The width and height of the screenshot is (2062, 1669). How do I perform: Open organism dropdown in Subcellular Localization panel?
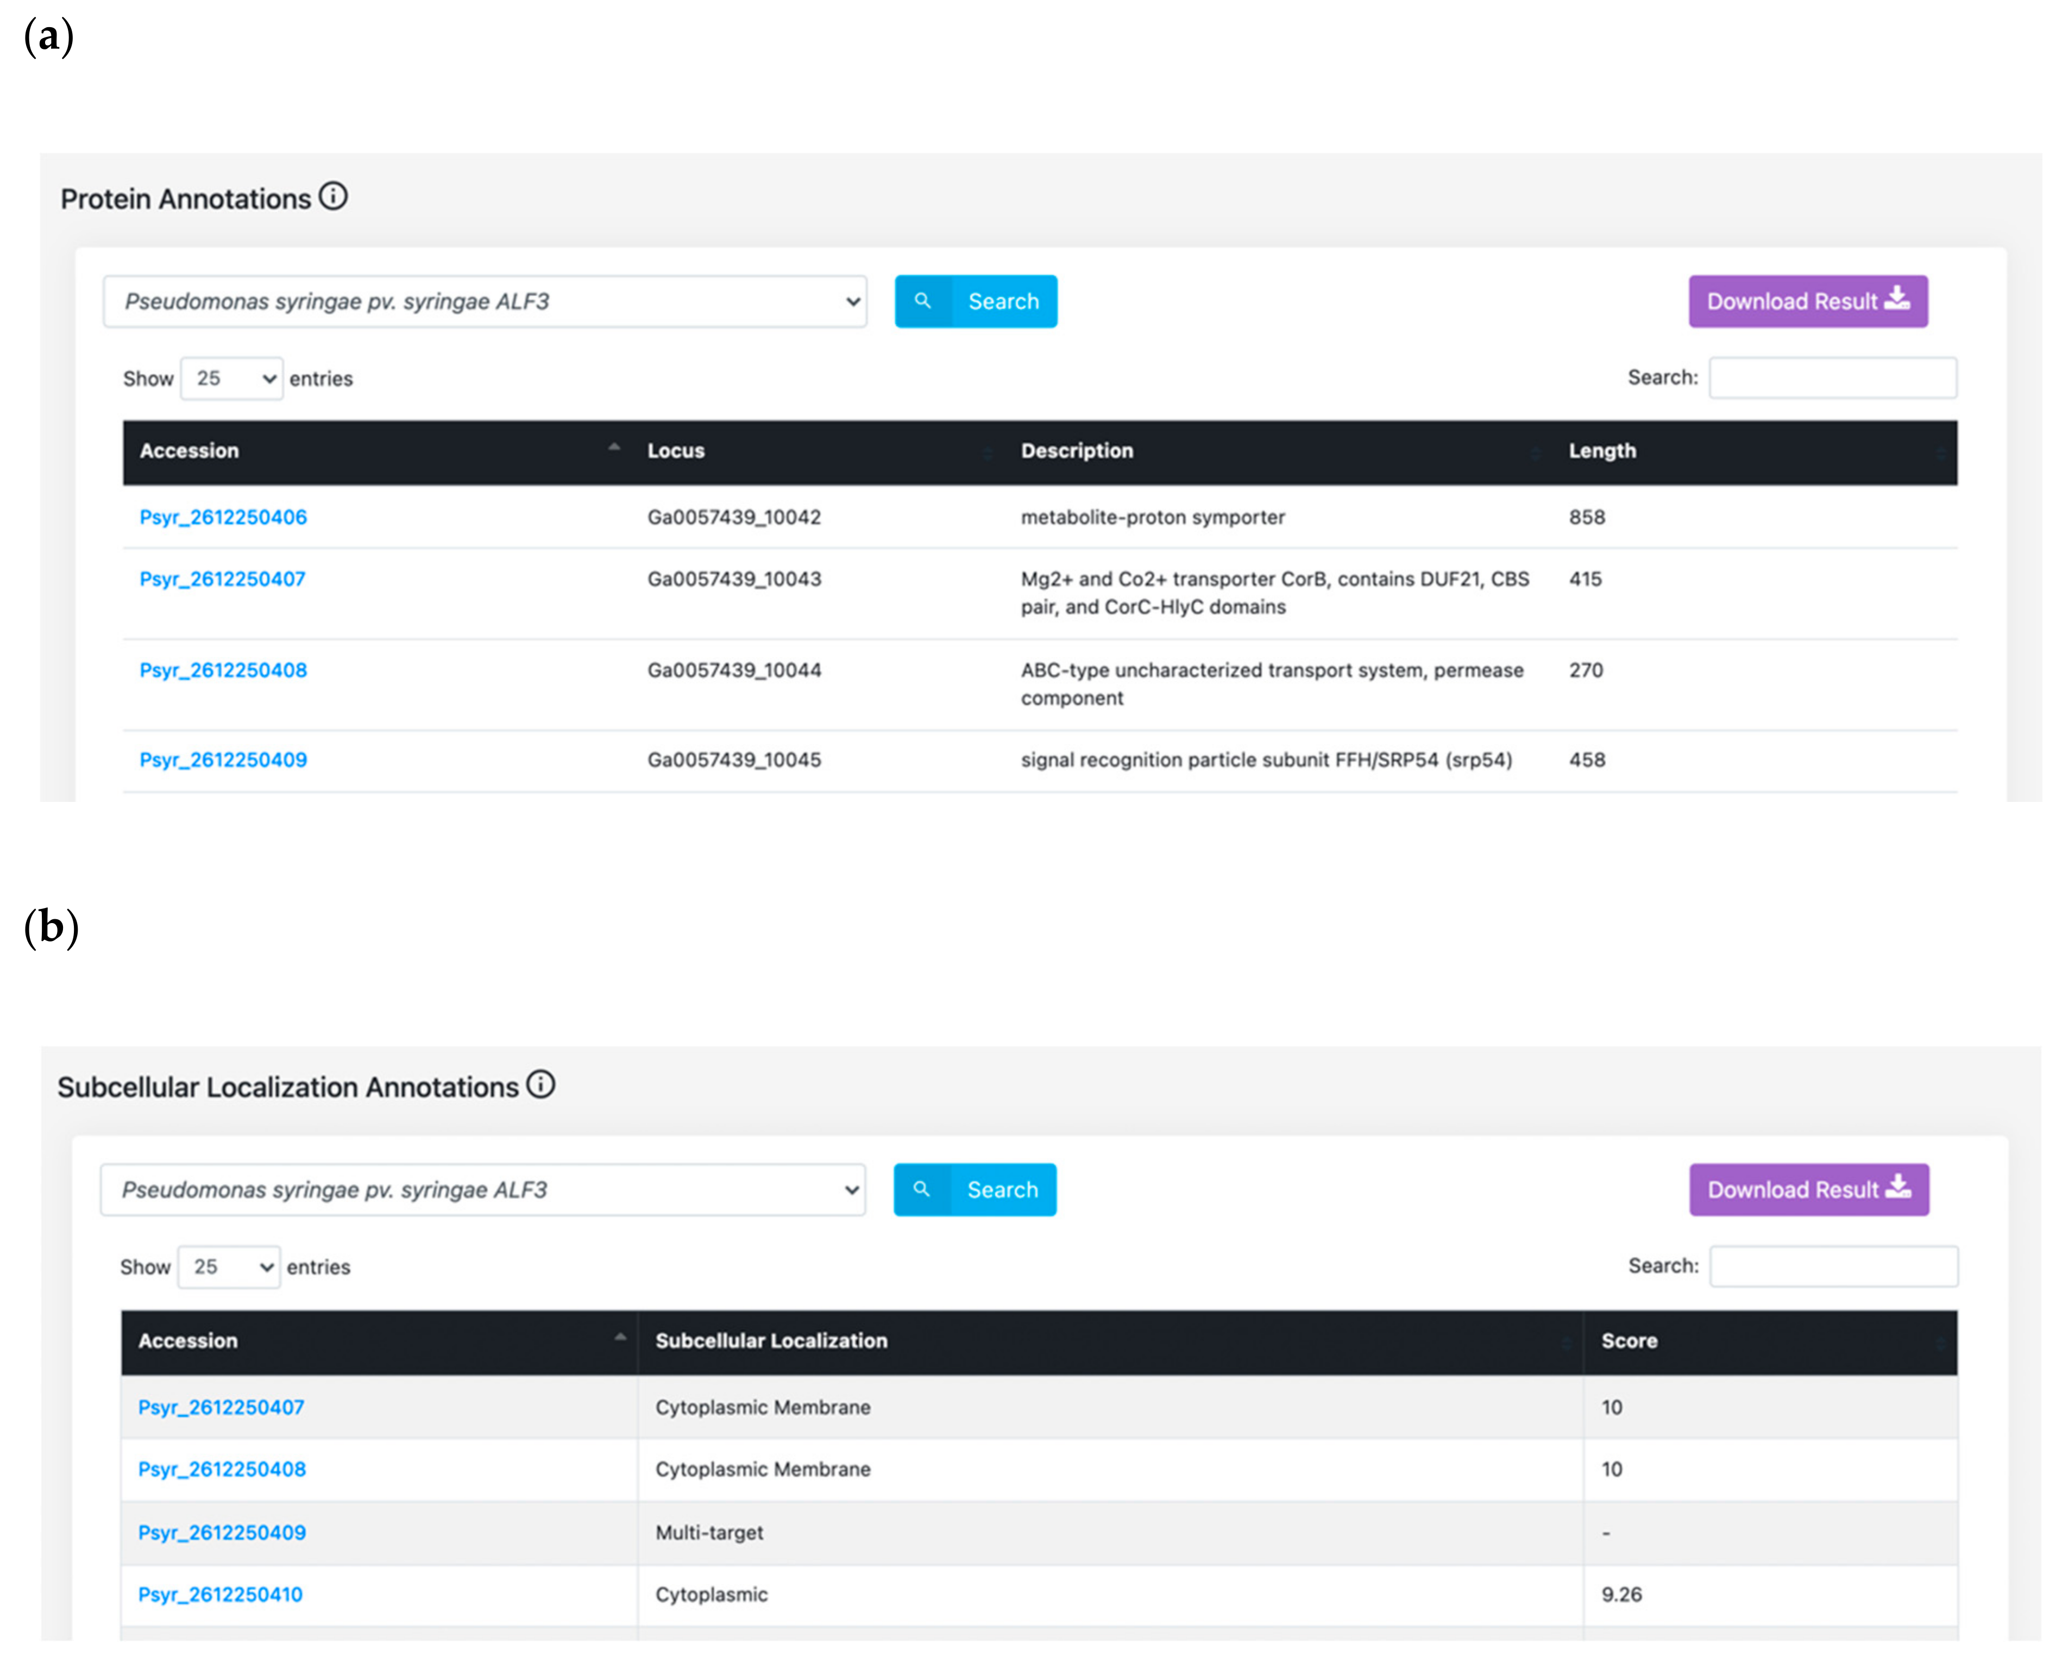482,1189
